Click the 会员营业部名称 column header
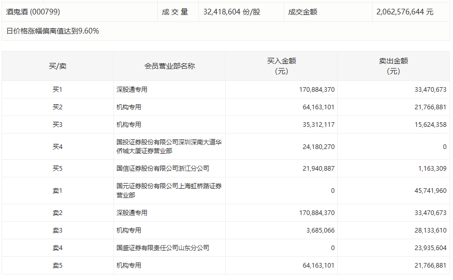453x280 pixels. (x=170, y=66)
